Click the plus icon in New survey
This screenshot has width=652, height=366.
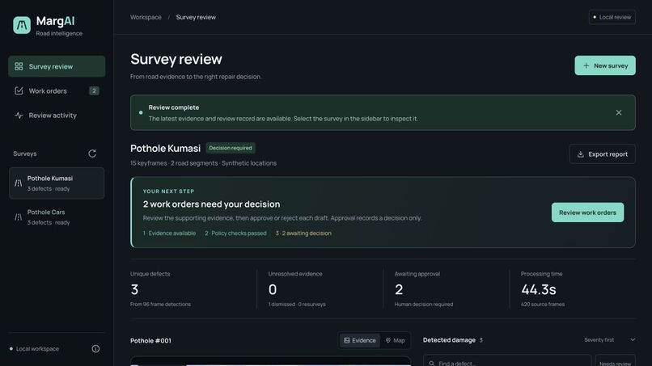click(x=586, y=65)
